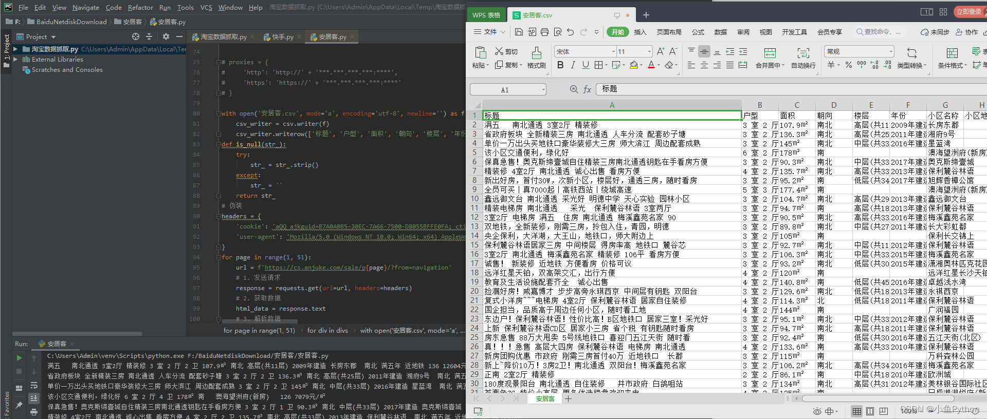
Task: Close the 安居客.py editor tab
Action: [x=353, y=37]
